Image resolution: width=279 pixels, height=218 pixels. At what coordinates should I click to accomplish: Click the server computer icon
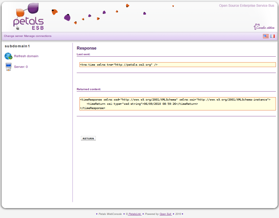click(8, 67)
